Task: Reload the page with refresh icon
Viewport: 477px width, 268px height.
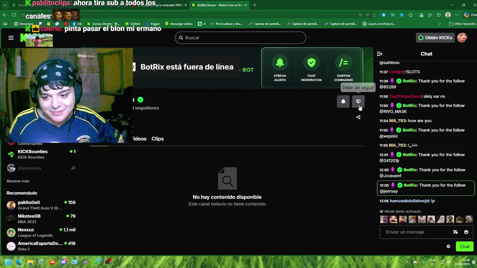Action: click(x=14, y=15)
